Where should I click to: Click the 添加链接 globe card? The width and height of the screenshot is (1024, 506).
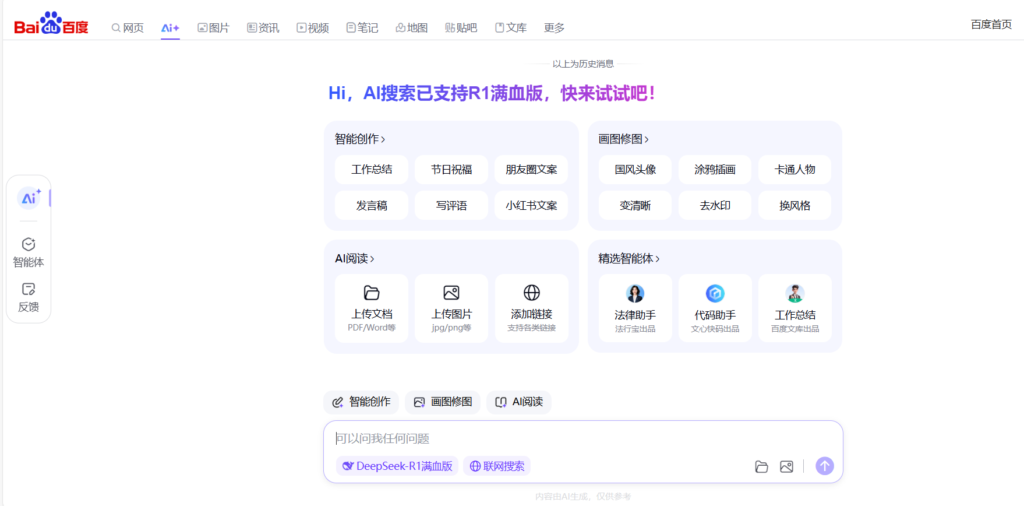click(x=531, y=308)
